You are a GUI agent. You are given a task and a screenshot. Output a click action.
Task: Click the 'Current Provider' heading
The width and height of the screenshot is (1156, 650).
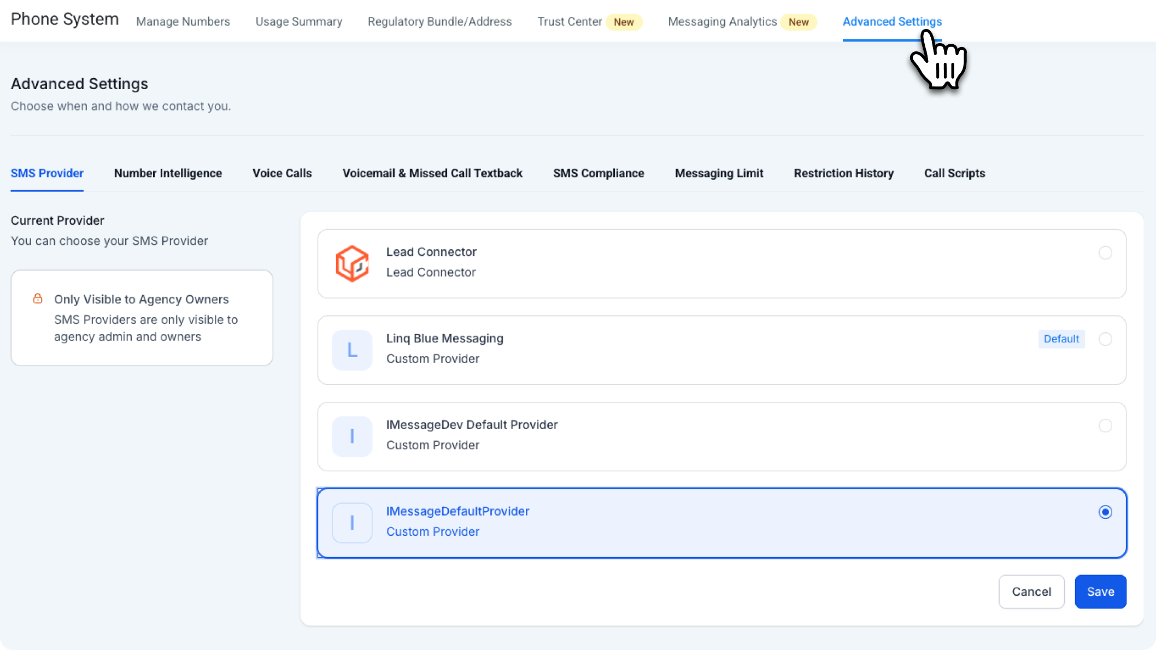coord(57,220)
